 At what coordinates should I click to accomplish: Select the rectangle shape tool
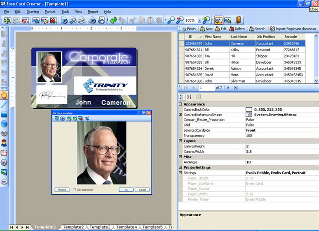pos(4,114)
